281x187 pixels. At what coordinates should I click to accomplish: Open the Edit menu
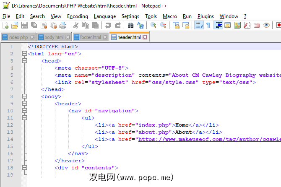20,16
